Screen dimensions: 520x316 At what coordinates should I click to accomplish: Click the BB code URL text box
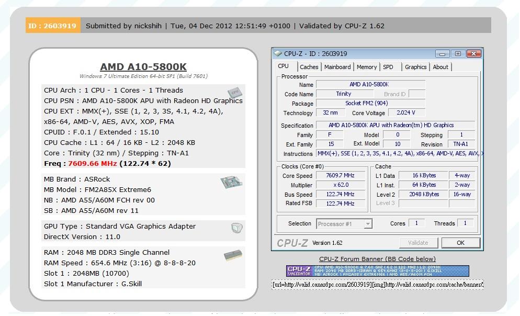tap(377, 285)
